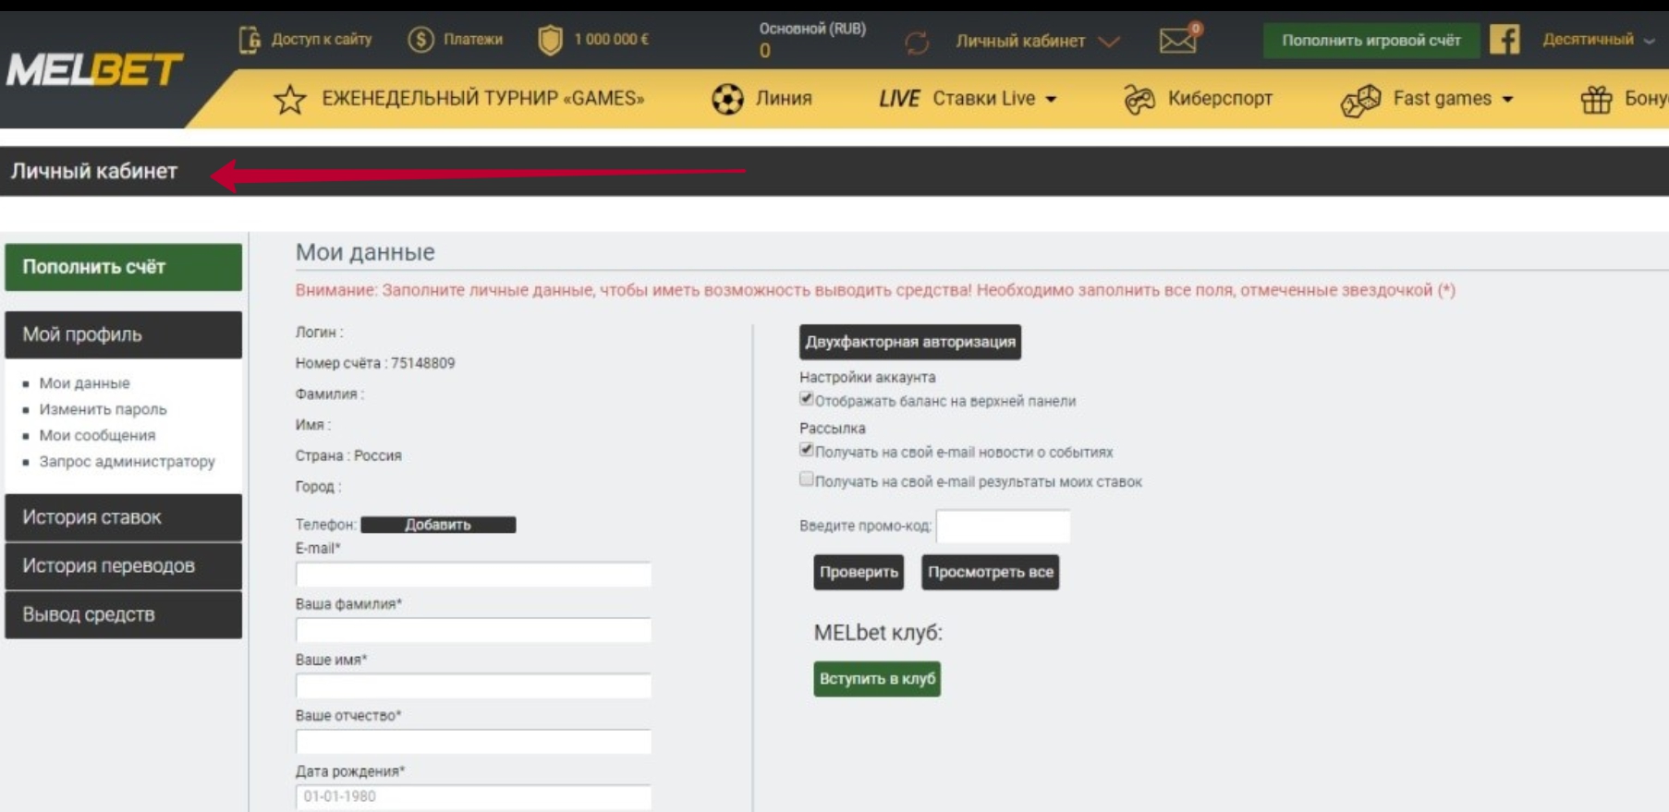
Task: Open the Десятичный odds format dropdown
Action: pyautogui.click(x=1598, y=40)
